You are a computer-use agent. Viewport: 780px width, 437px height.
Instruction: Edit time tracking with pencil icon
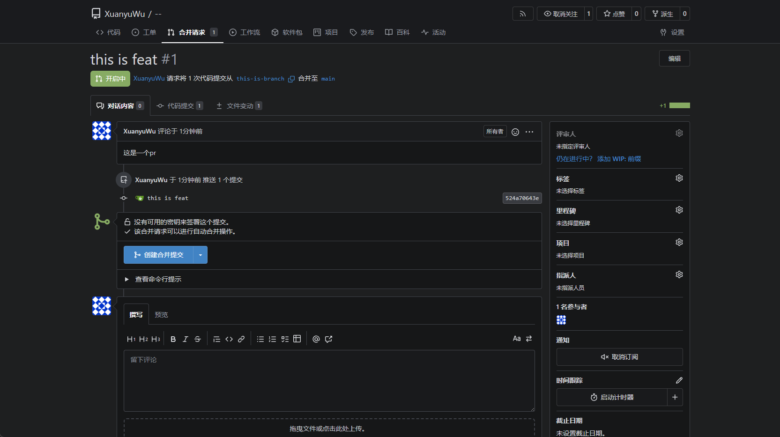pos(679,380)
